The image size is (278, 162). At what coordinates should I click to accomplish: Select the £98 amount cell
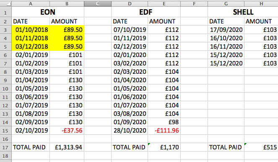164,122
